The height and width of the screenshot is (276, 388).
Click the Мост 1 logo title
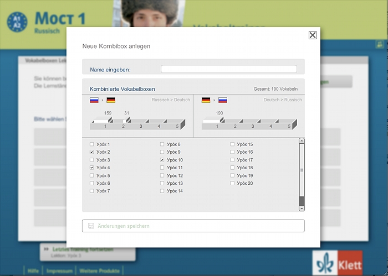[60, 18]
